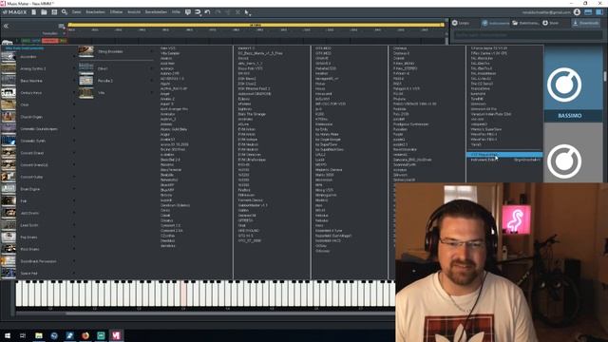
Task: Click the delete X icon in the toolbar
Action: pyautogui.click(x=237, y=12)
